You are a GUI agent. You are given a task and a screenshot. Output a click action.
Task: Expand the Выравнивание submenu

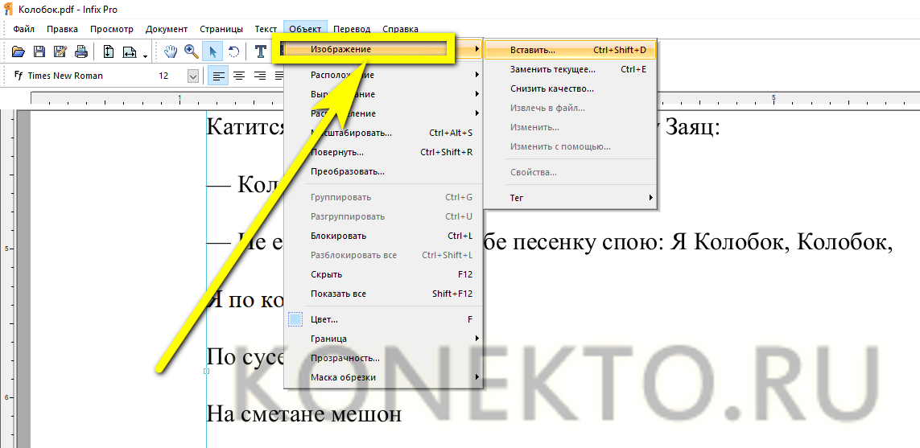(383, 94)
